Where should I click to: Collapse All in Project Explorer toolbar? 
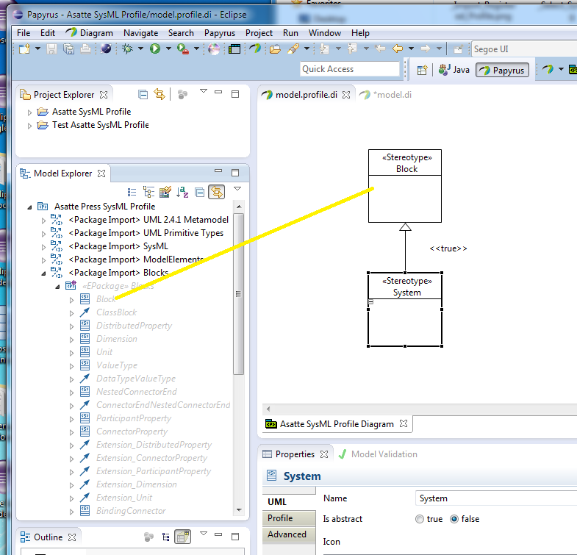(143, 95)
